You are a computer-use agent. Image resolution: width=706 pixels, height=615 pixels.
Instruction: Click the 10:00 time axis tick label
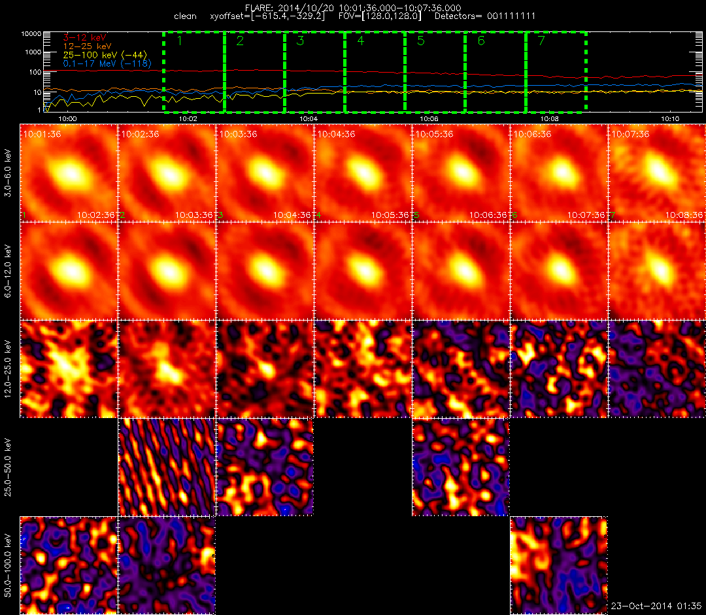67,119
